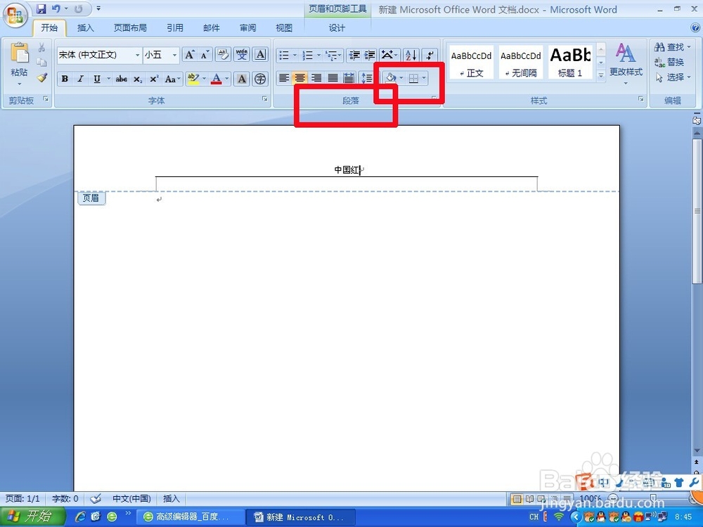This screenshot has width=703, height=527.
Task: Click the Cut scissors icon
Action: [41, 47]
